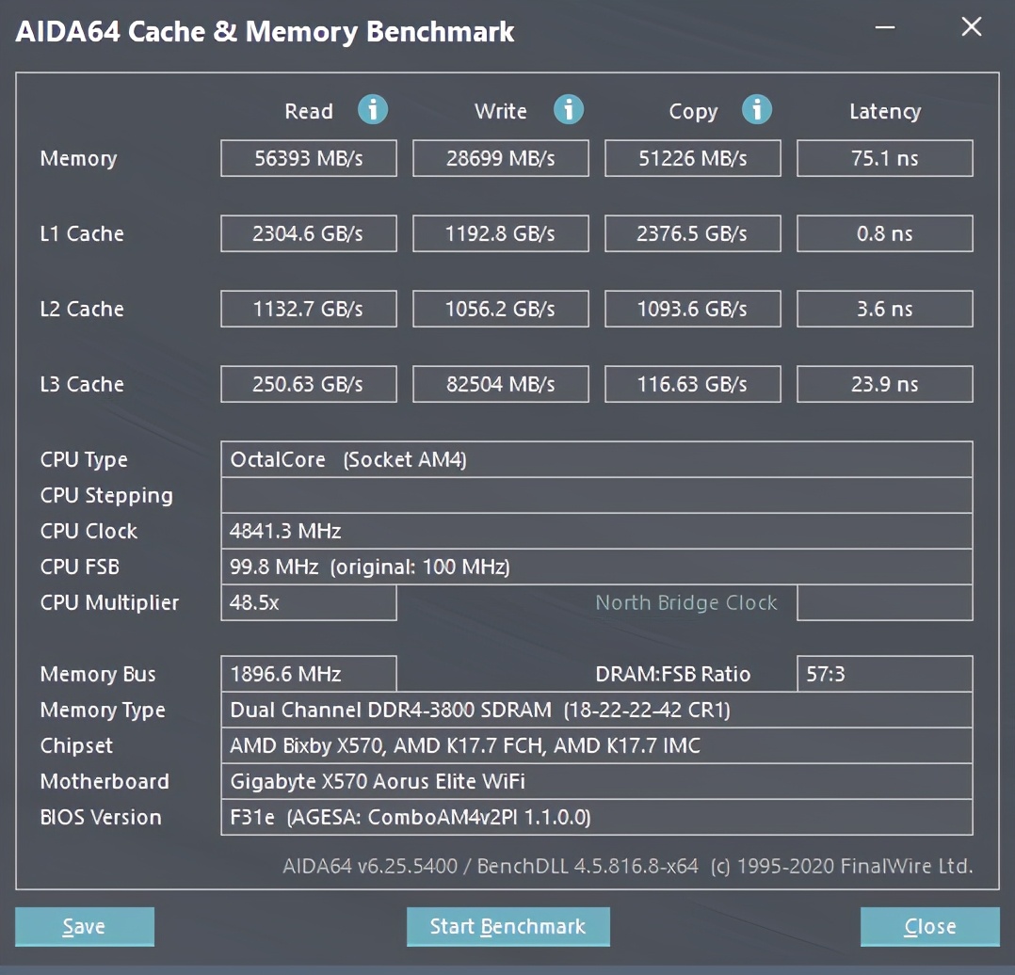Open the Read benchmark info icon
The width and height of the screenshot is (1015, 975).
click(x=373, y=110)
